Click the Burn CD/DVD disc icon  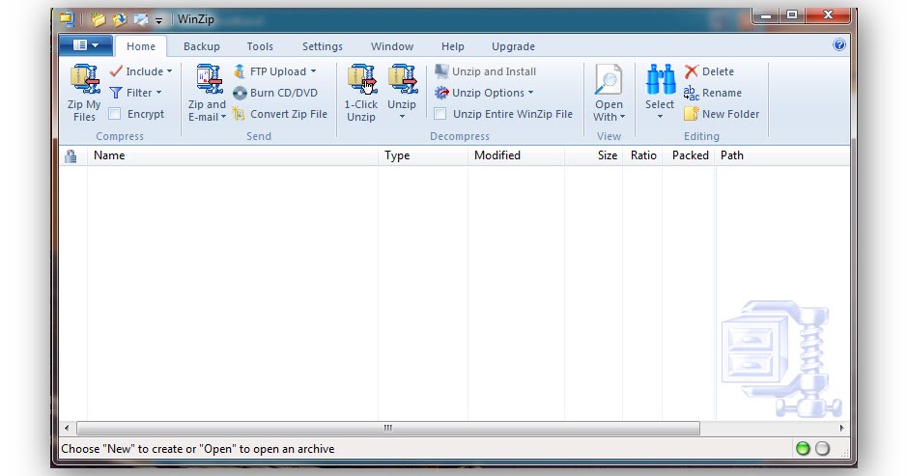[240, 93]
